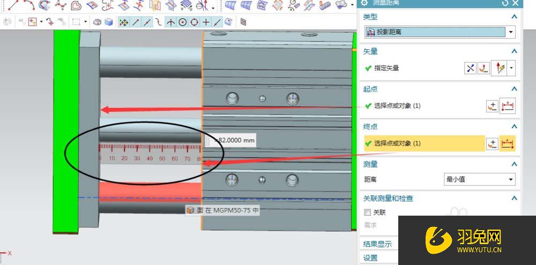The height and width of the screenshot is (265, 536).
Task: Open the measure dialog settings gear
Action: [x=364, y=3]
